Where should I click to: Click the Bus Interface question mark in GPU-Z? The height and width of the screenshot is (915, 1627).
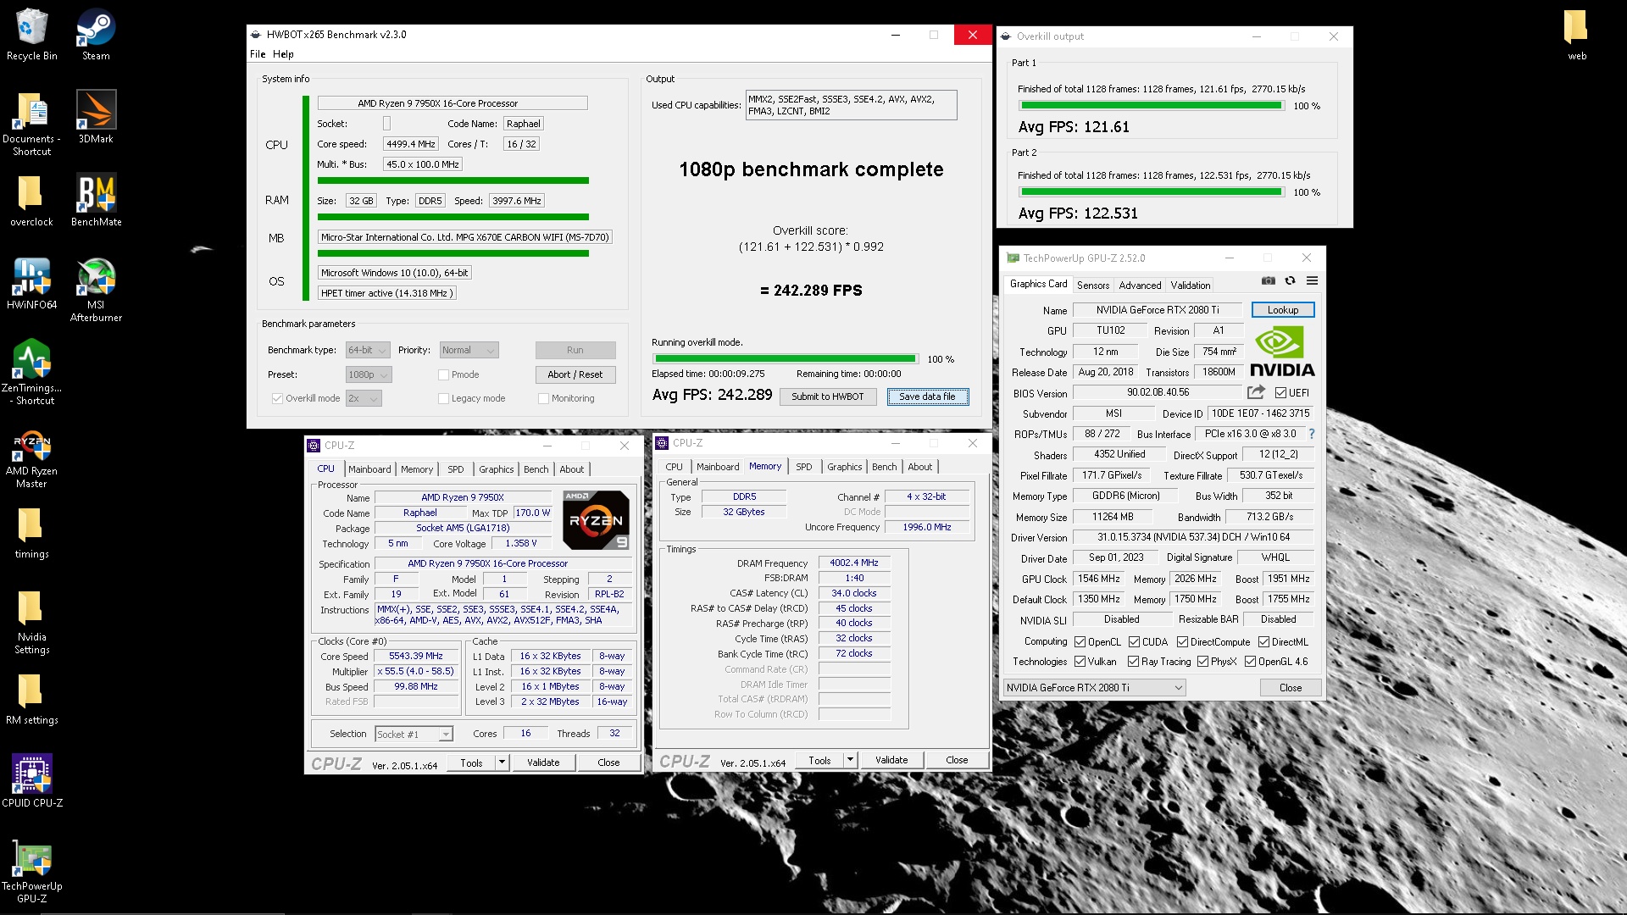click(1312, 434)
